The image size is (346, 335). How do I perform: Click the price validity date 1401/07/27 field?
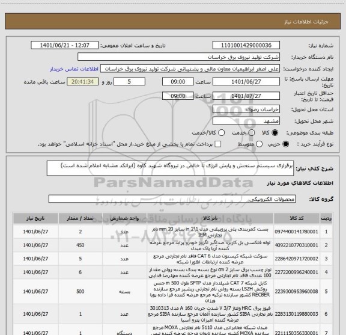[x=246, y=96]
